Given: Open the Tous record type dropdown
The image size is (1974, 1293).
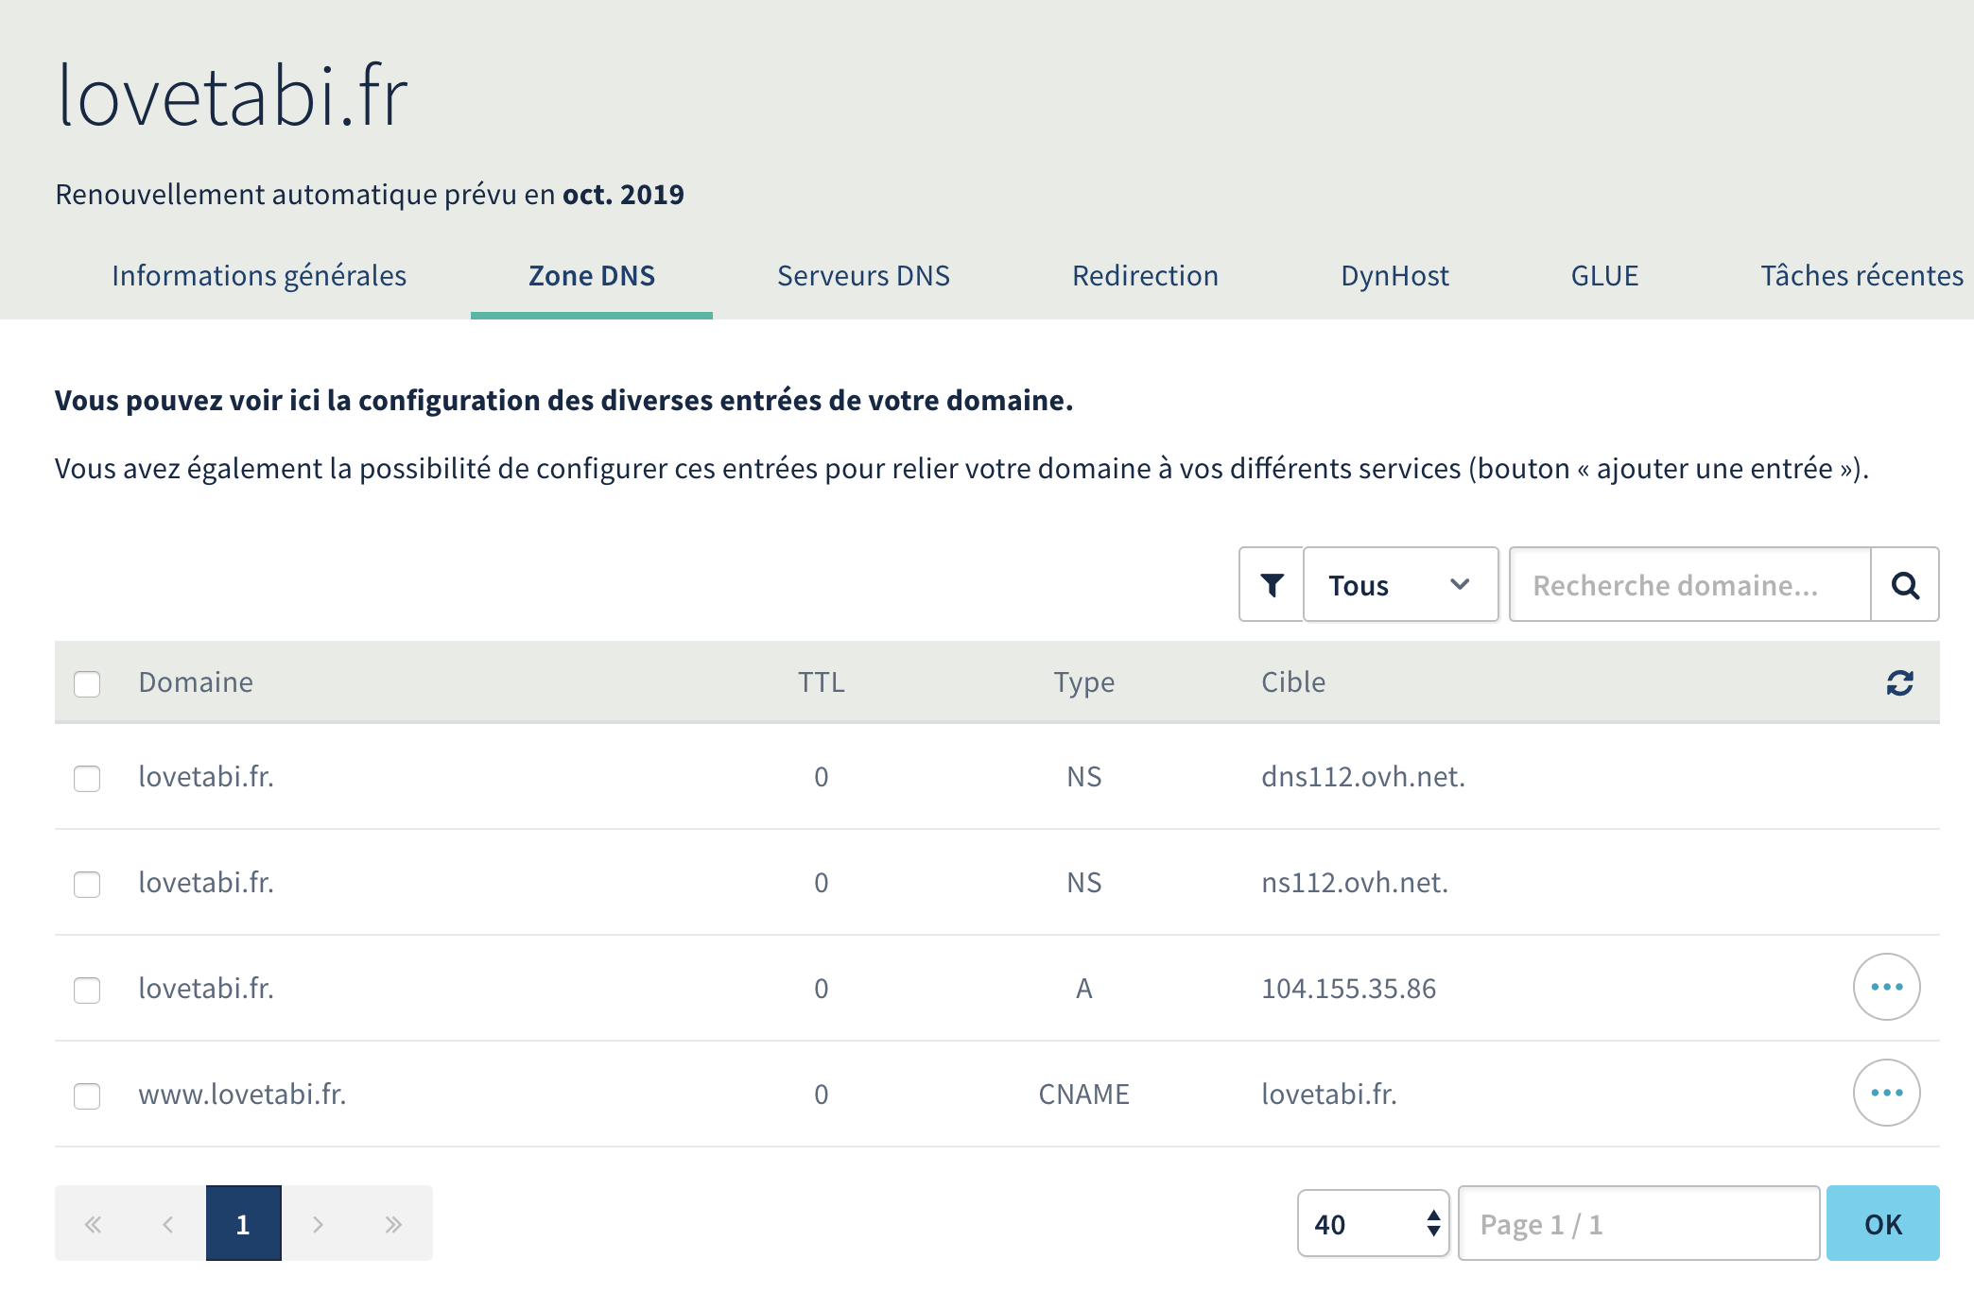Looking at the screenshot, I should (x=1400, y=585).
